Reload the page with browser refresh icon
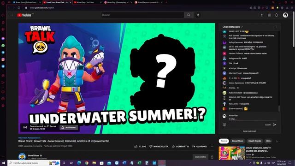The width and height of the screenshot is (295, 166). coord(19,8)
